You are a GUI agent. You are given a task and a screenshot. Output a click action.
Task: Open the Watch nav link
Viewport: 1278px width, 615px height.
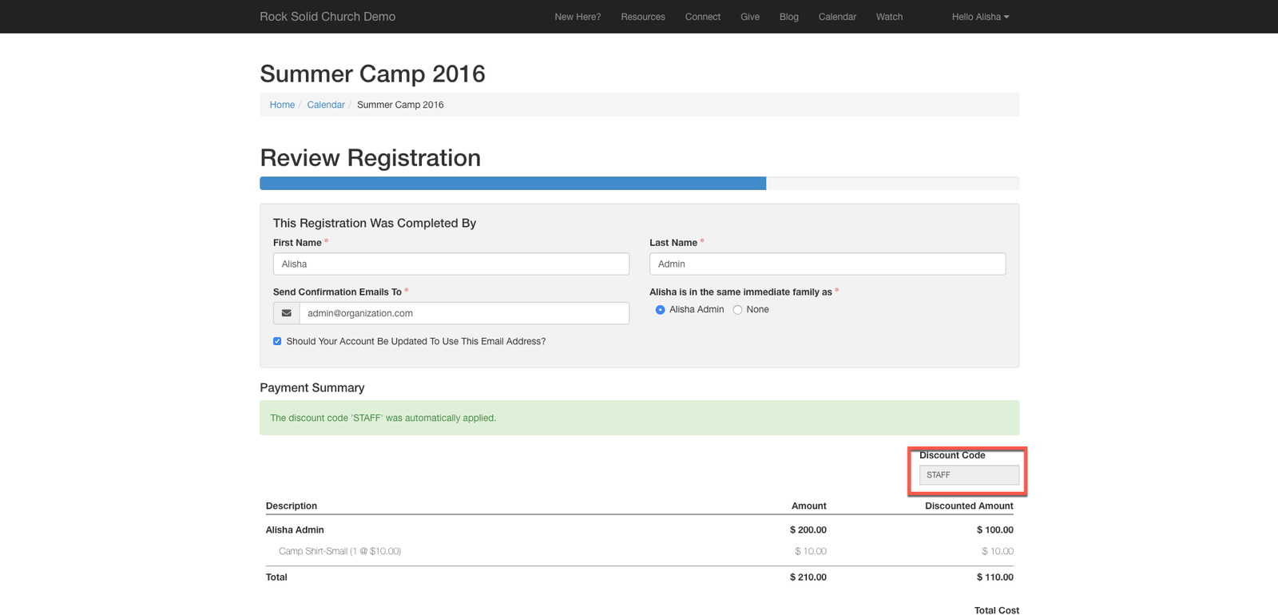(889, 17)
